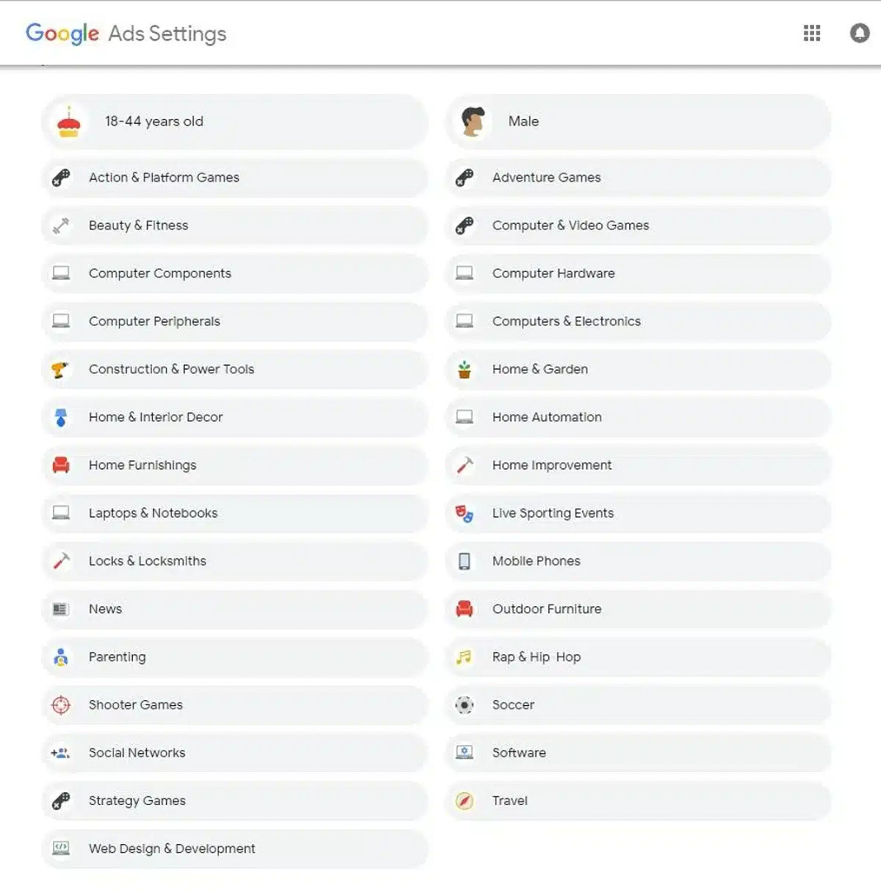Screen dimensions: 881x891
Task: Click the compass icon on Travel
Action: (464, 800)
